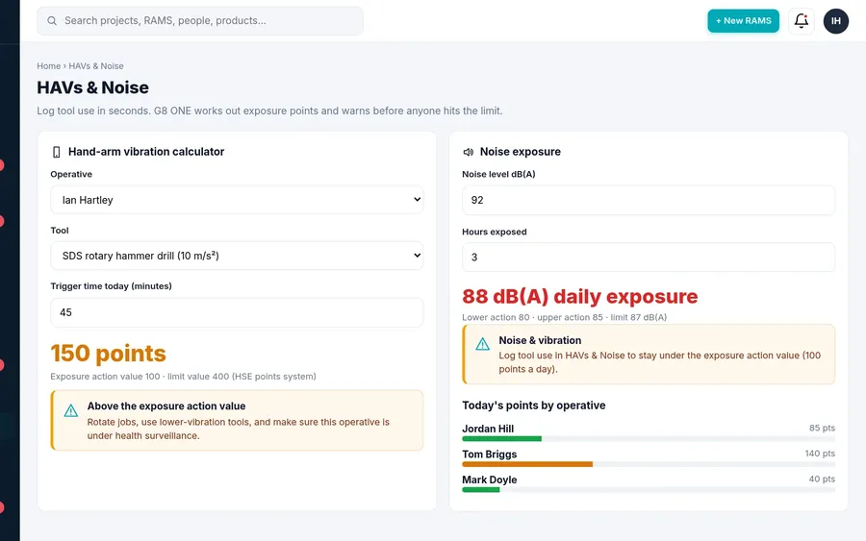This screenshot has height=541, width=866.
Task: Click the Above the exposure action value alert
Action: pos(237,420)
